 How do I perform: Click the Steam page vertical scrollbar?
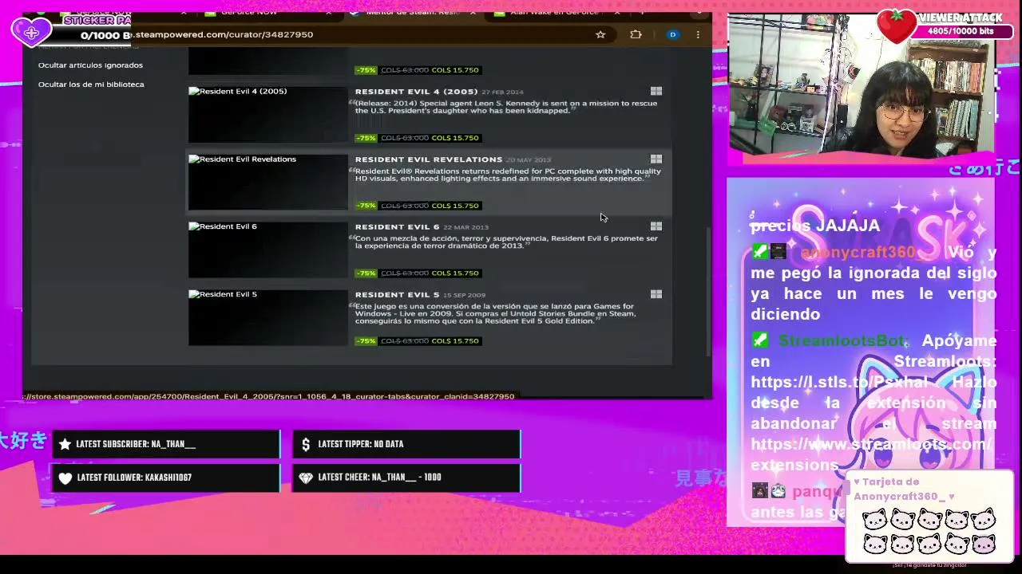[x=708, y=291]
